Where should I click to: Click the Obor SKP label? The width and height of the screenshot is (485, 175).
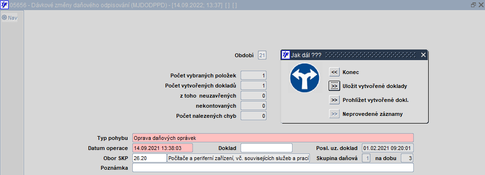115,158
